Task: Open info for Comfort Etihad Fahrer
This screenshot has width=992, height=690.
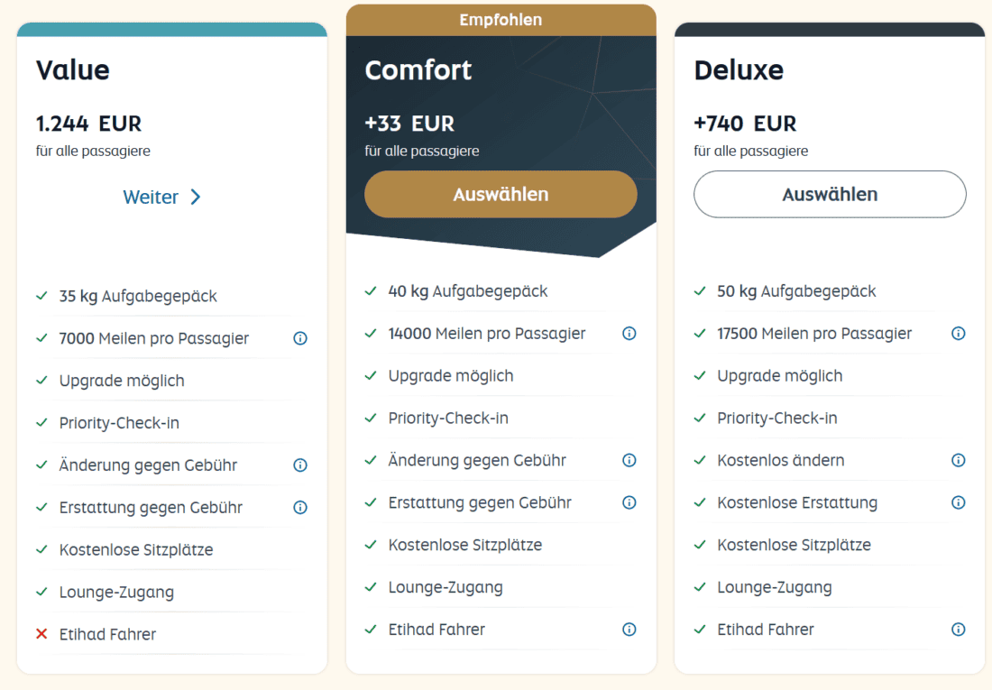Action: click(629, 630)
